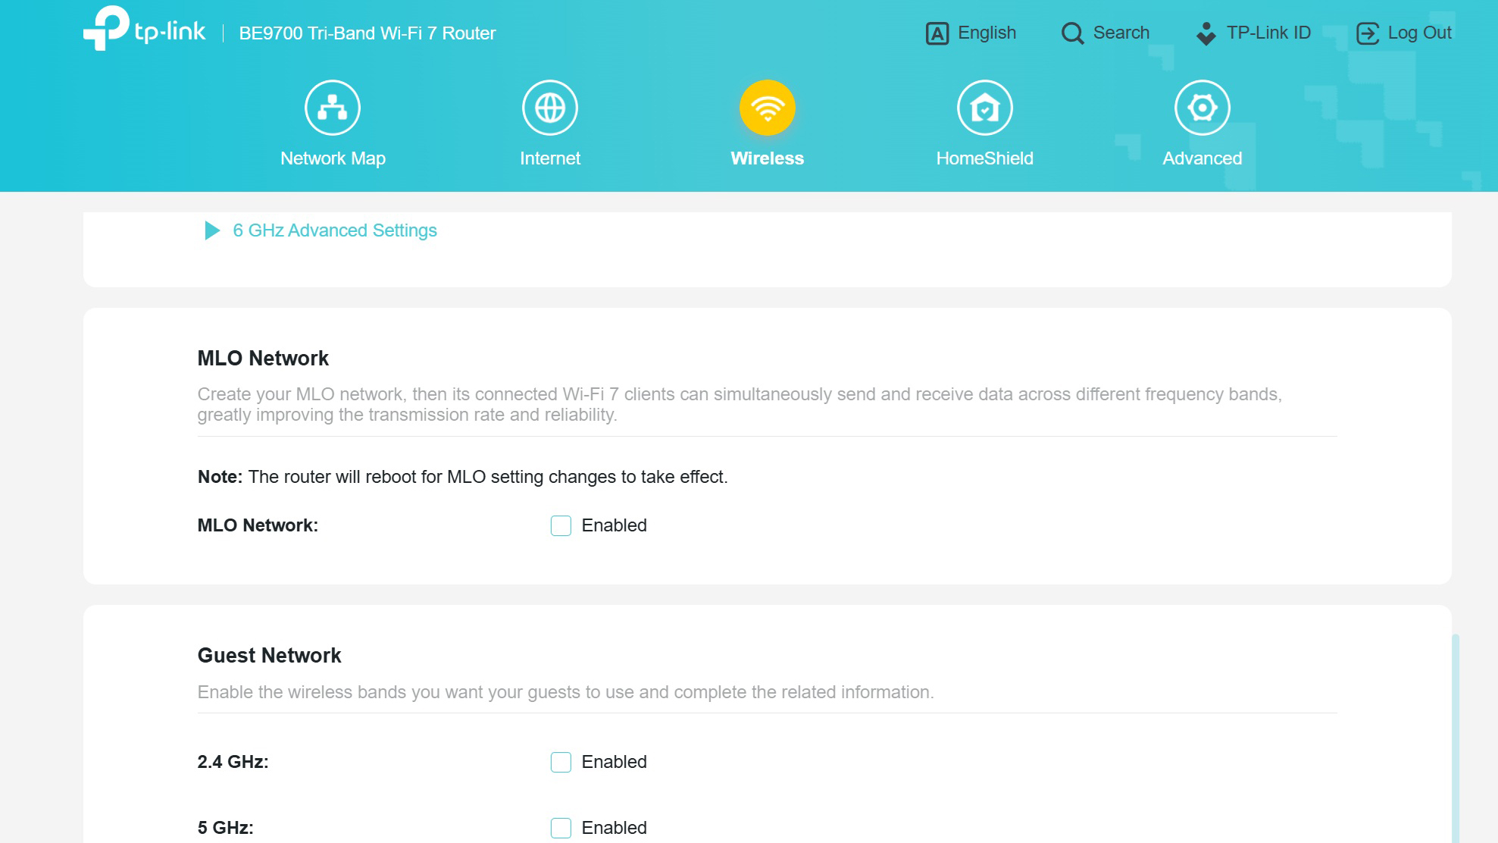
Task: Click the Log Out arrow icon
Action: 1367,33
